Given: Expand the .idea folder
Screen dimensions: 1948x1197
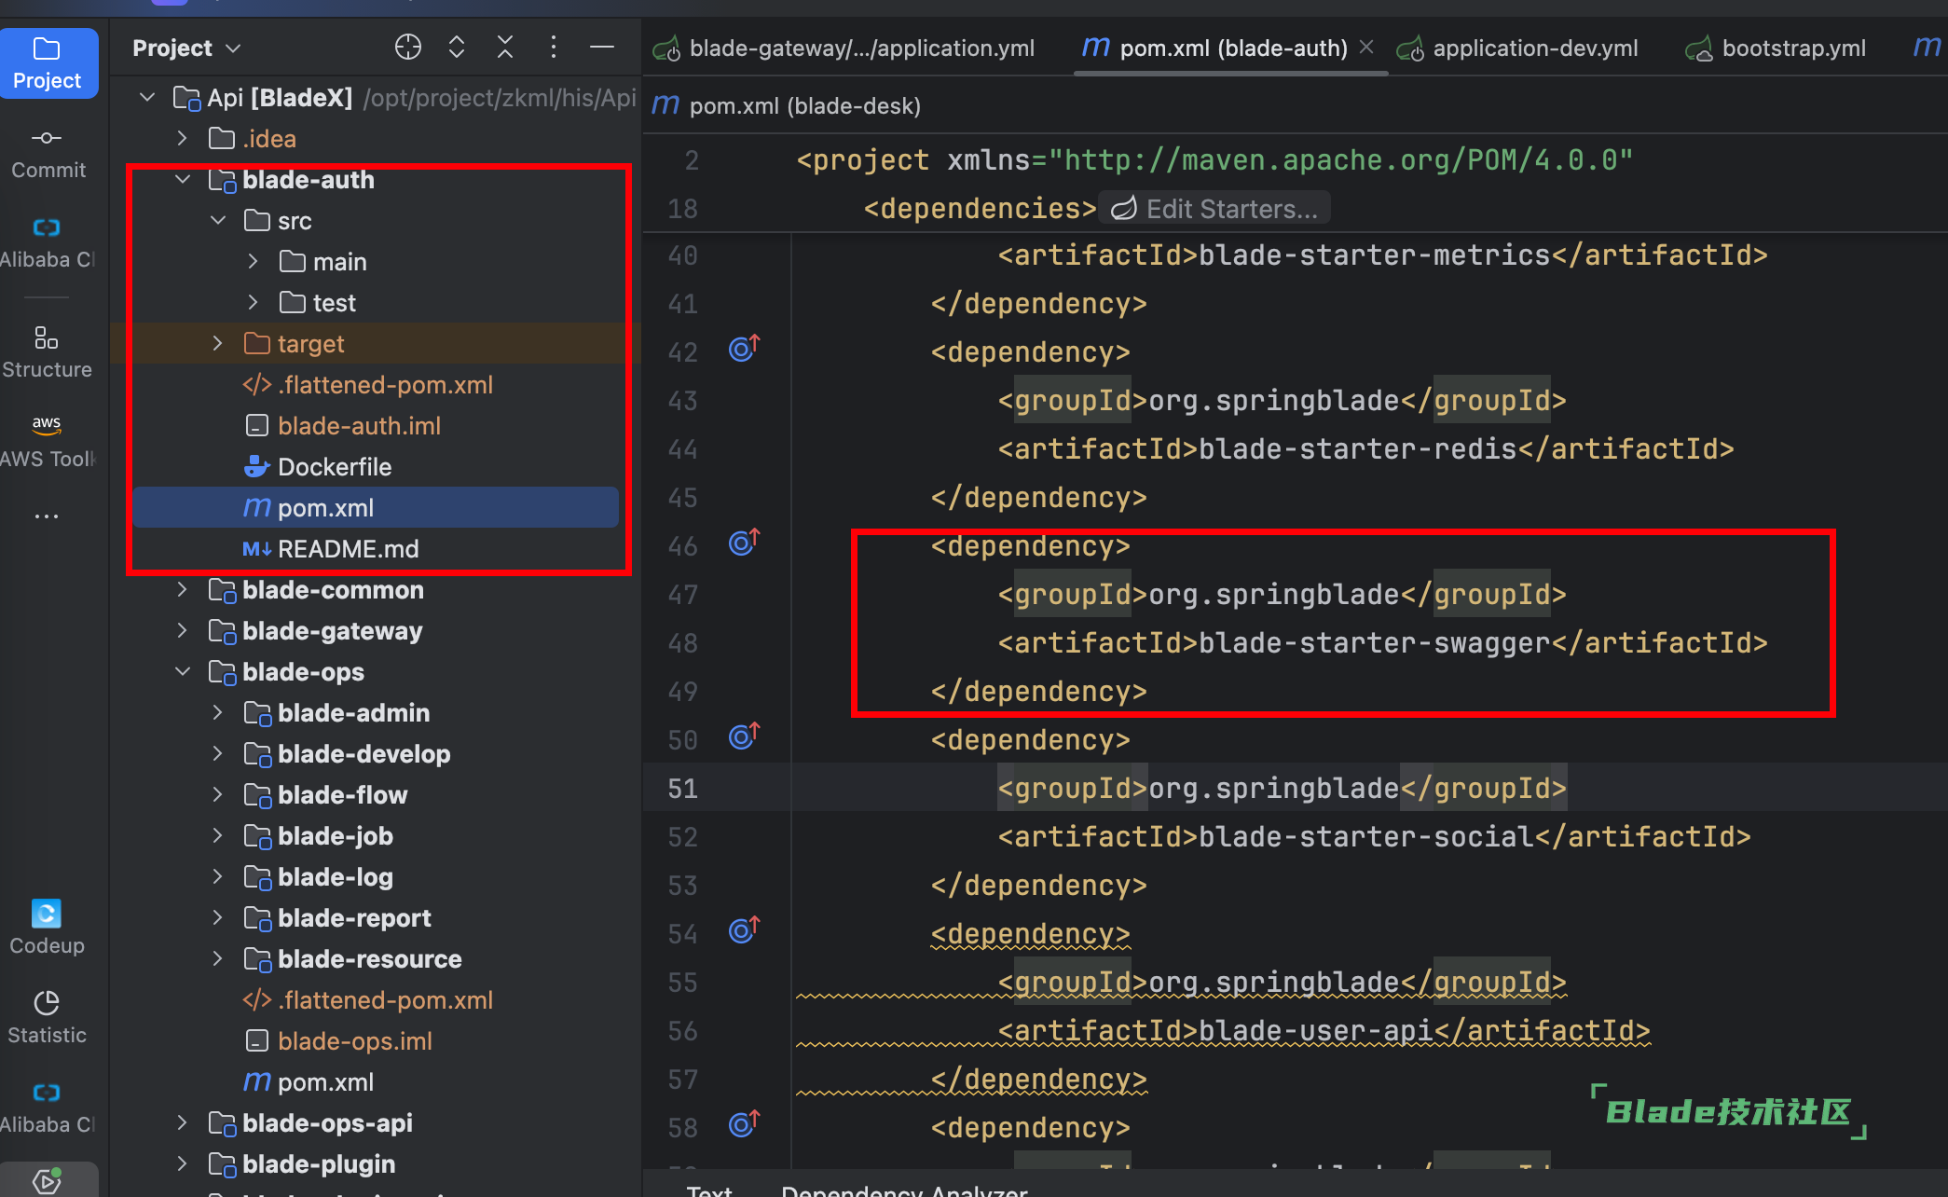Looking at the screenshot, I should coord(183,138).
